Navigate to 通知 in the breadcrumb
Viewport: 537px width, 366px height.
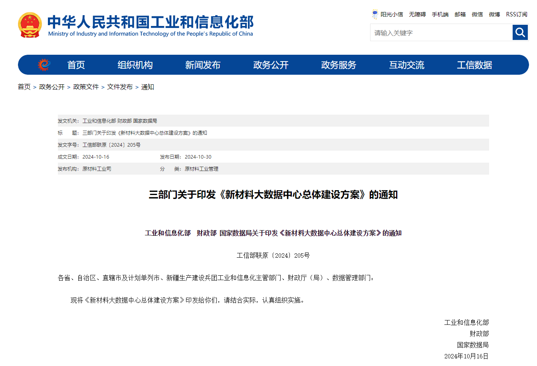(x=148, y=87)
